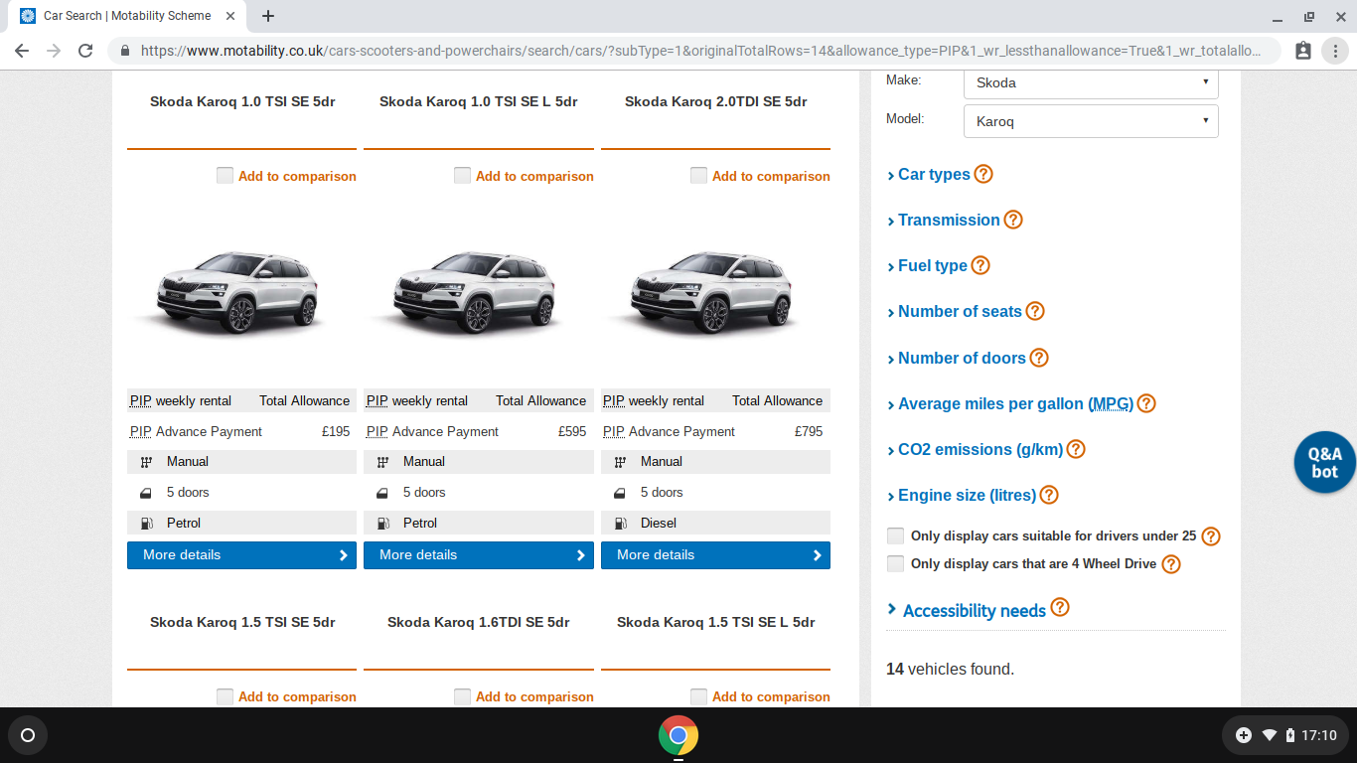Open help icon beside Car types
The width and height of the screenshot is (1357, 763).
click(x=983, y=174)
